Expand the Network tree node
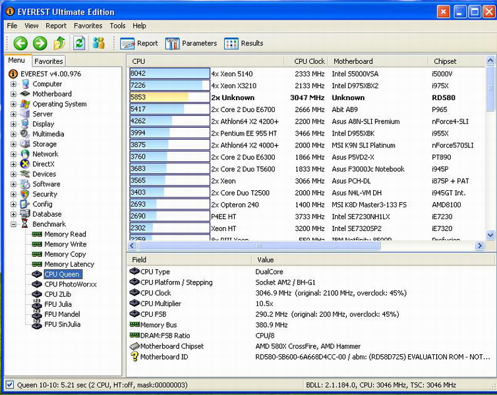This screenshot has height=395, width=497. (13, 154)
